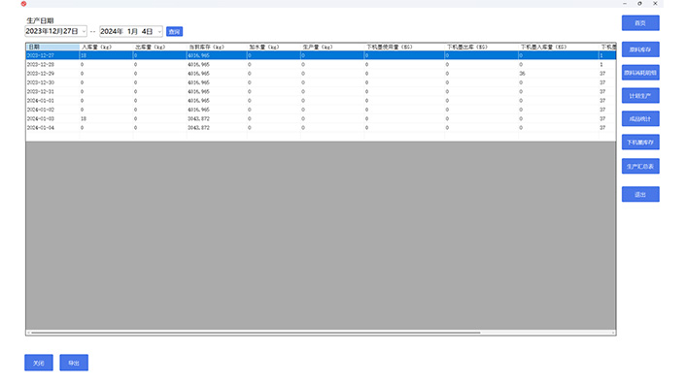Go to 首页 home page
This screenshot has height=385, width=686.
(640, 23)
